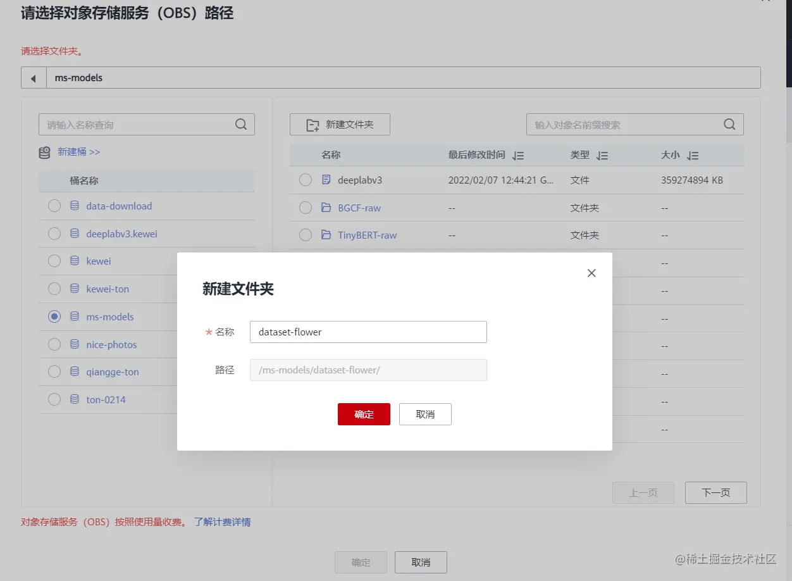Click the bucket name search magnifier icon
This screenshot has width=792, height=581.
coord(241,125)
